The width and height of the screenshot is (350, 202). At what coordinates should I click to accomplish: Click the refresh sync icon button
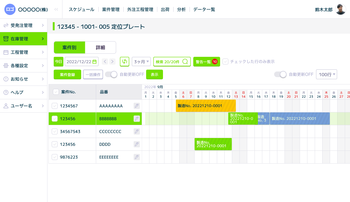coord(125,62)
